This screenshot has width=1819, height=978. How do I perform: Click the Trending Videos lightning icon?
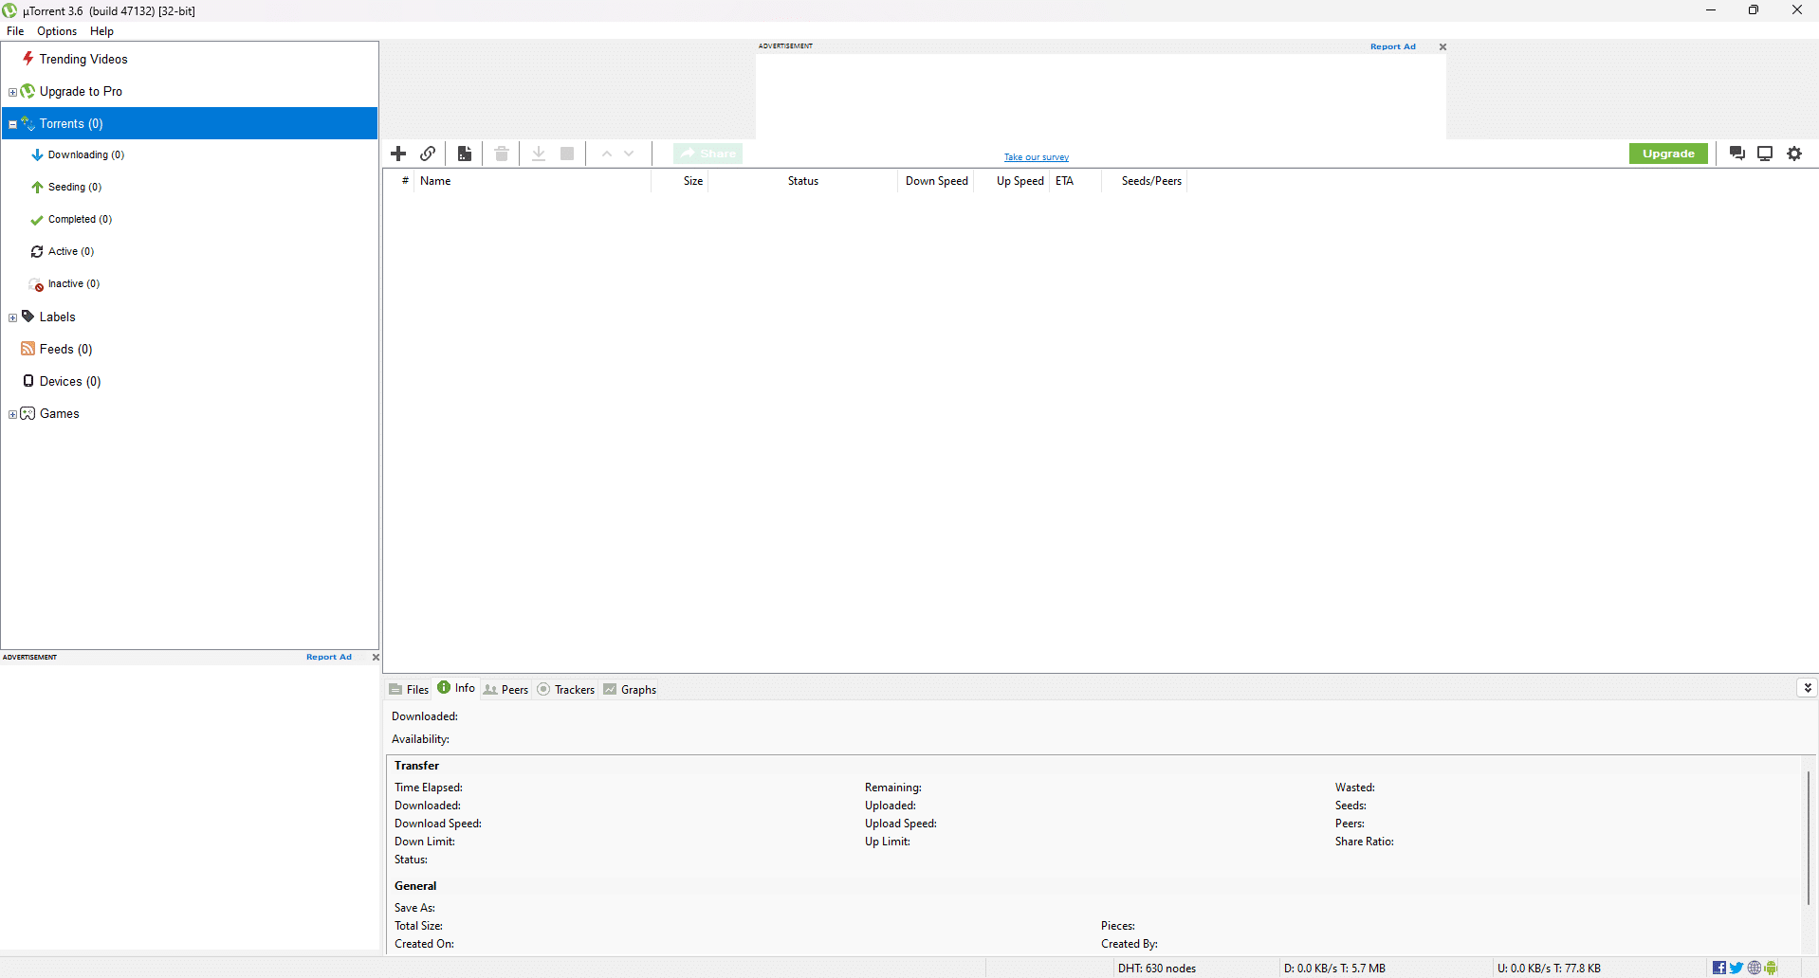(x=28, y=59)
